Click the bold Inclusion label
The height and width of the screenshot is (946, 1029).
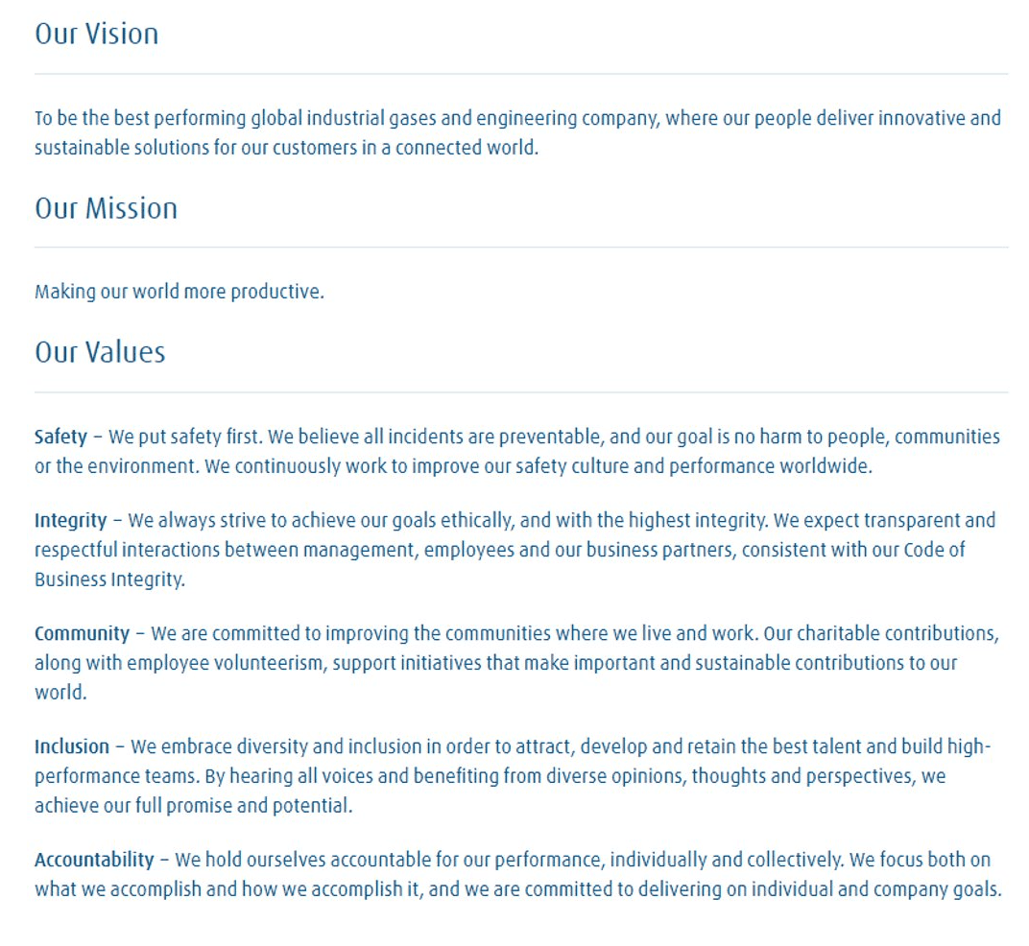72,746
